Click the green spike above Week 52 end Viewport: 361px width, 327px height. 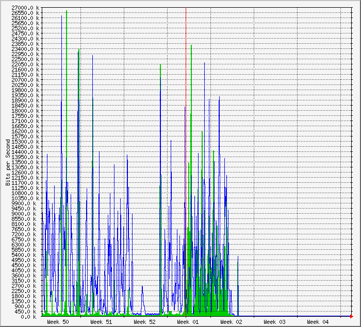[x=160, y=66]
